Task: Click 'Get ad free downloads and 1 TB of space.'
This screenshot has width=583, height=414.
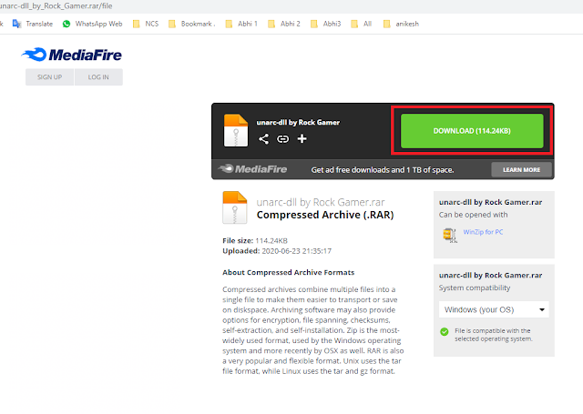Action: coord(383,170)
